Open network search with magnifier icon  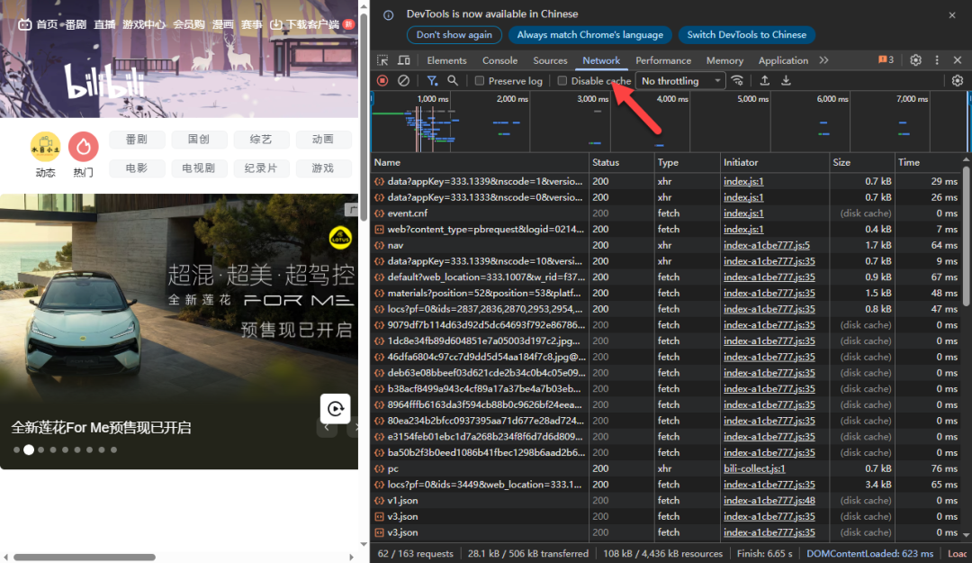[x=453, y=81]
